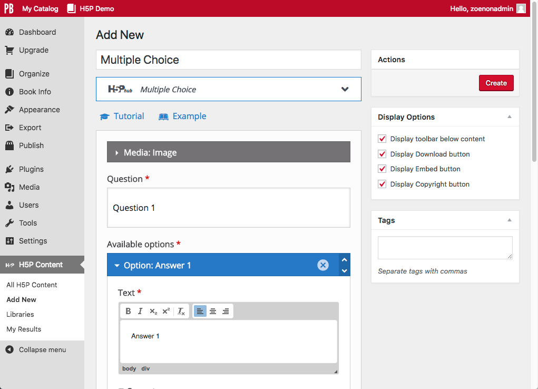Click Hello, zoenonadmin account link
The width and height of the screenshot is (538, 389).
(x=482, y=8)
